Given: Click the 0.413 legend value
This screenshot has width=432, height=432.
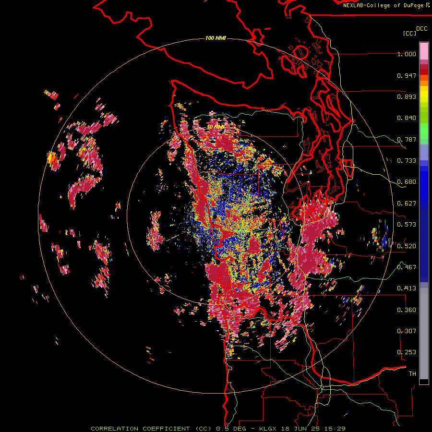Looking at the screenshot, I should tap(407, 288).
